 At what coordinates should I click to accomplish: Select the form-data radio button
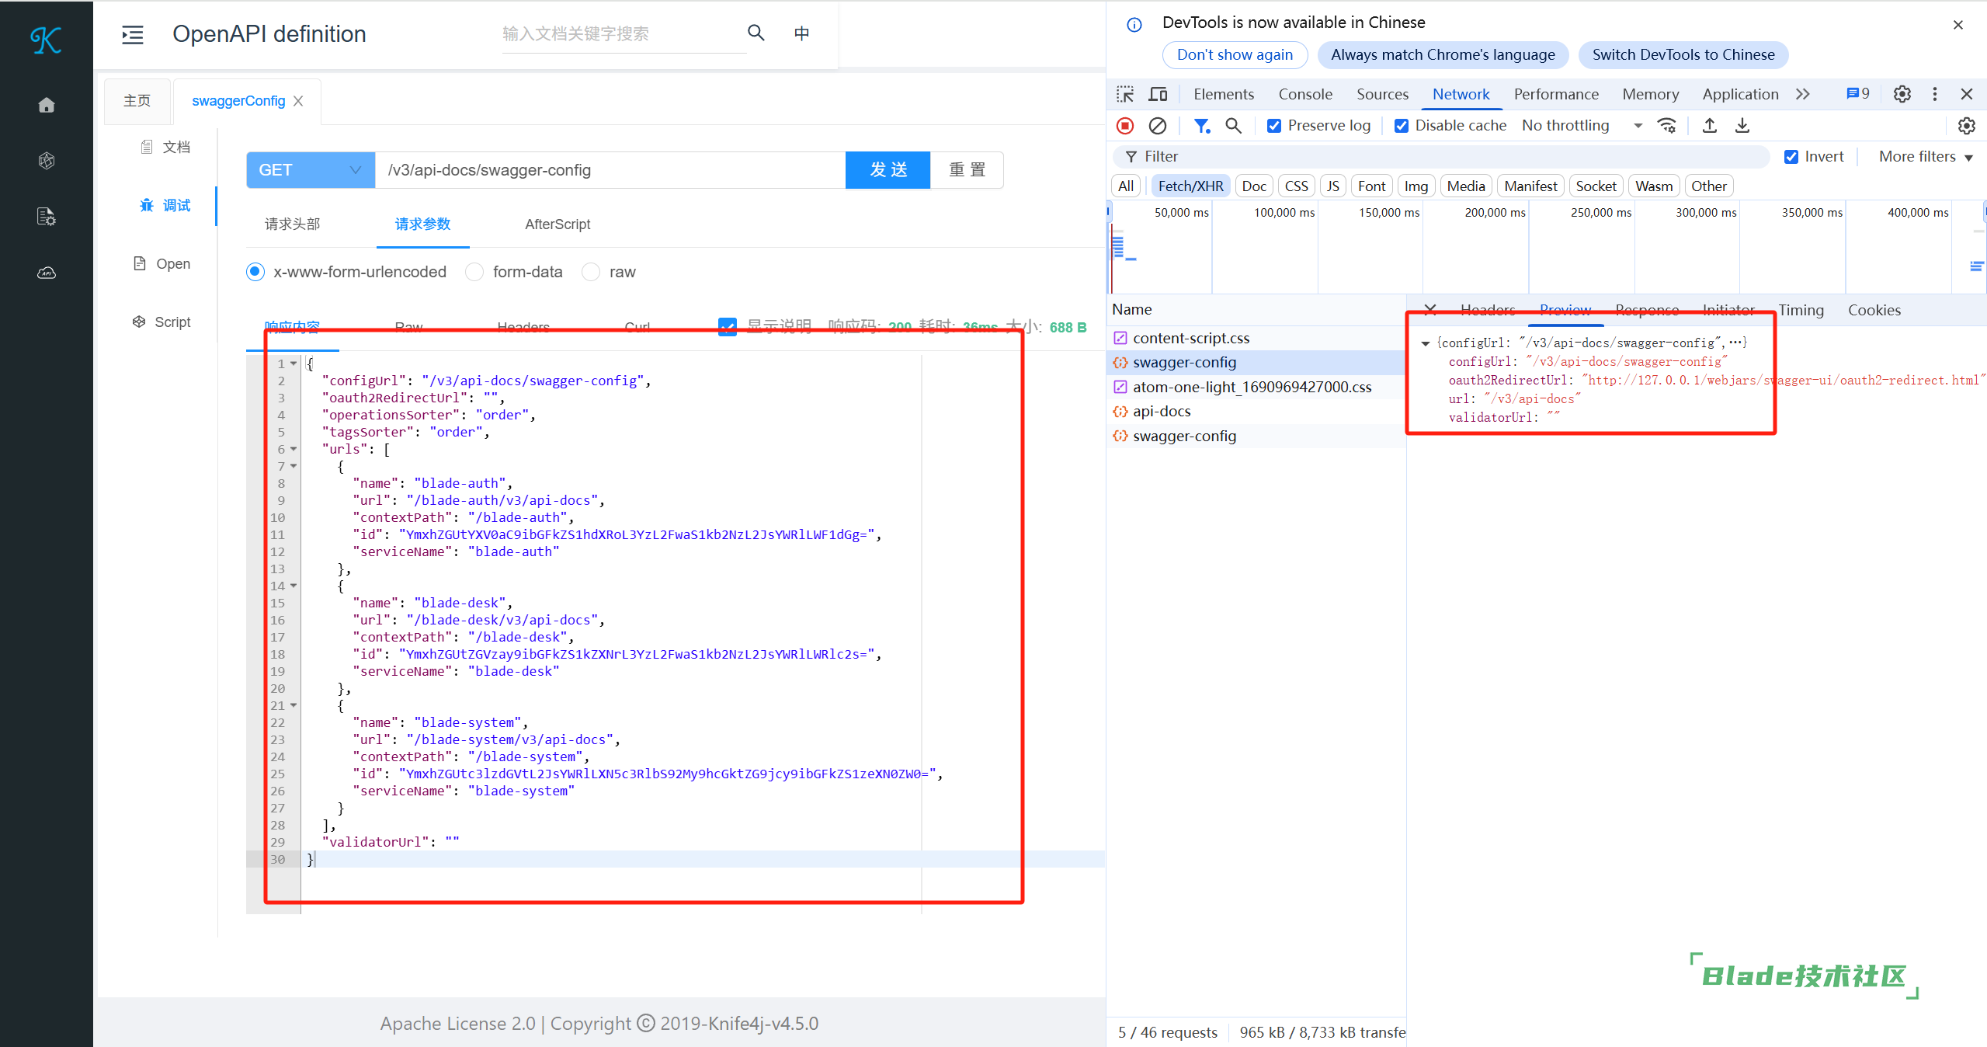pos(474,272)
